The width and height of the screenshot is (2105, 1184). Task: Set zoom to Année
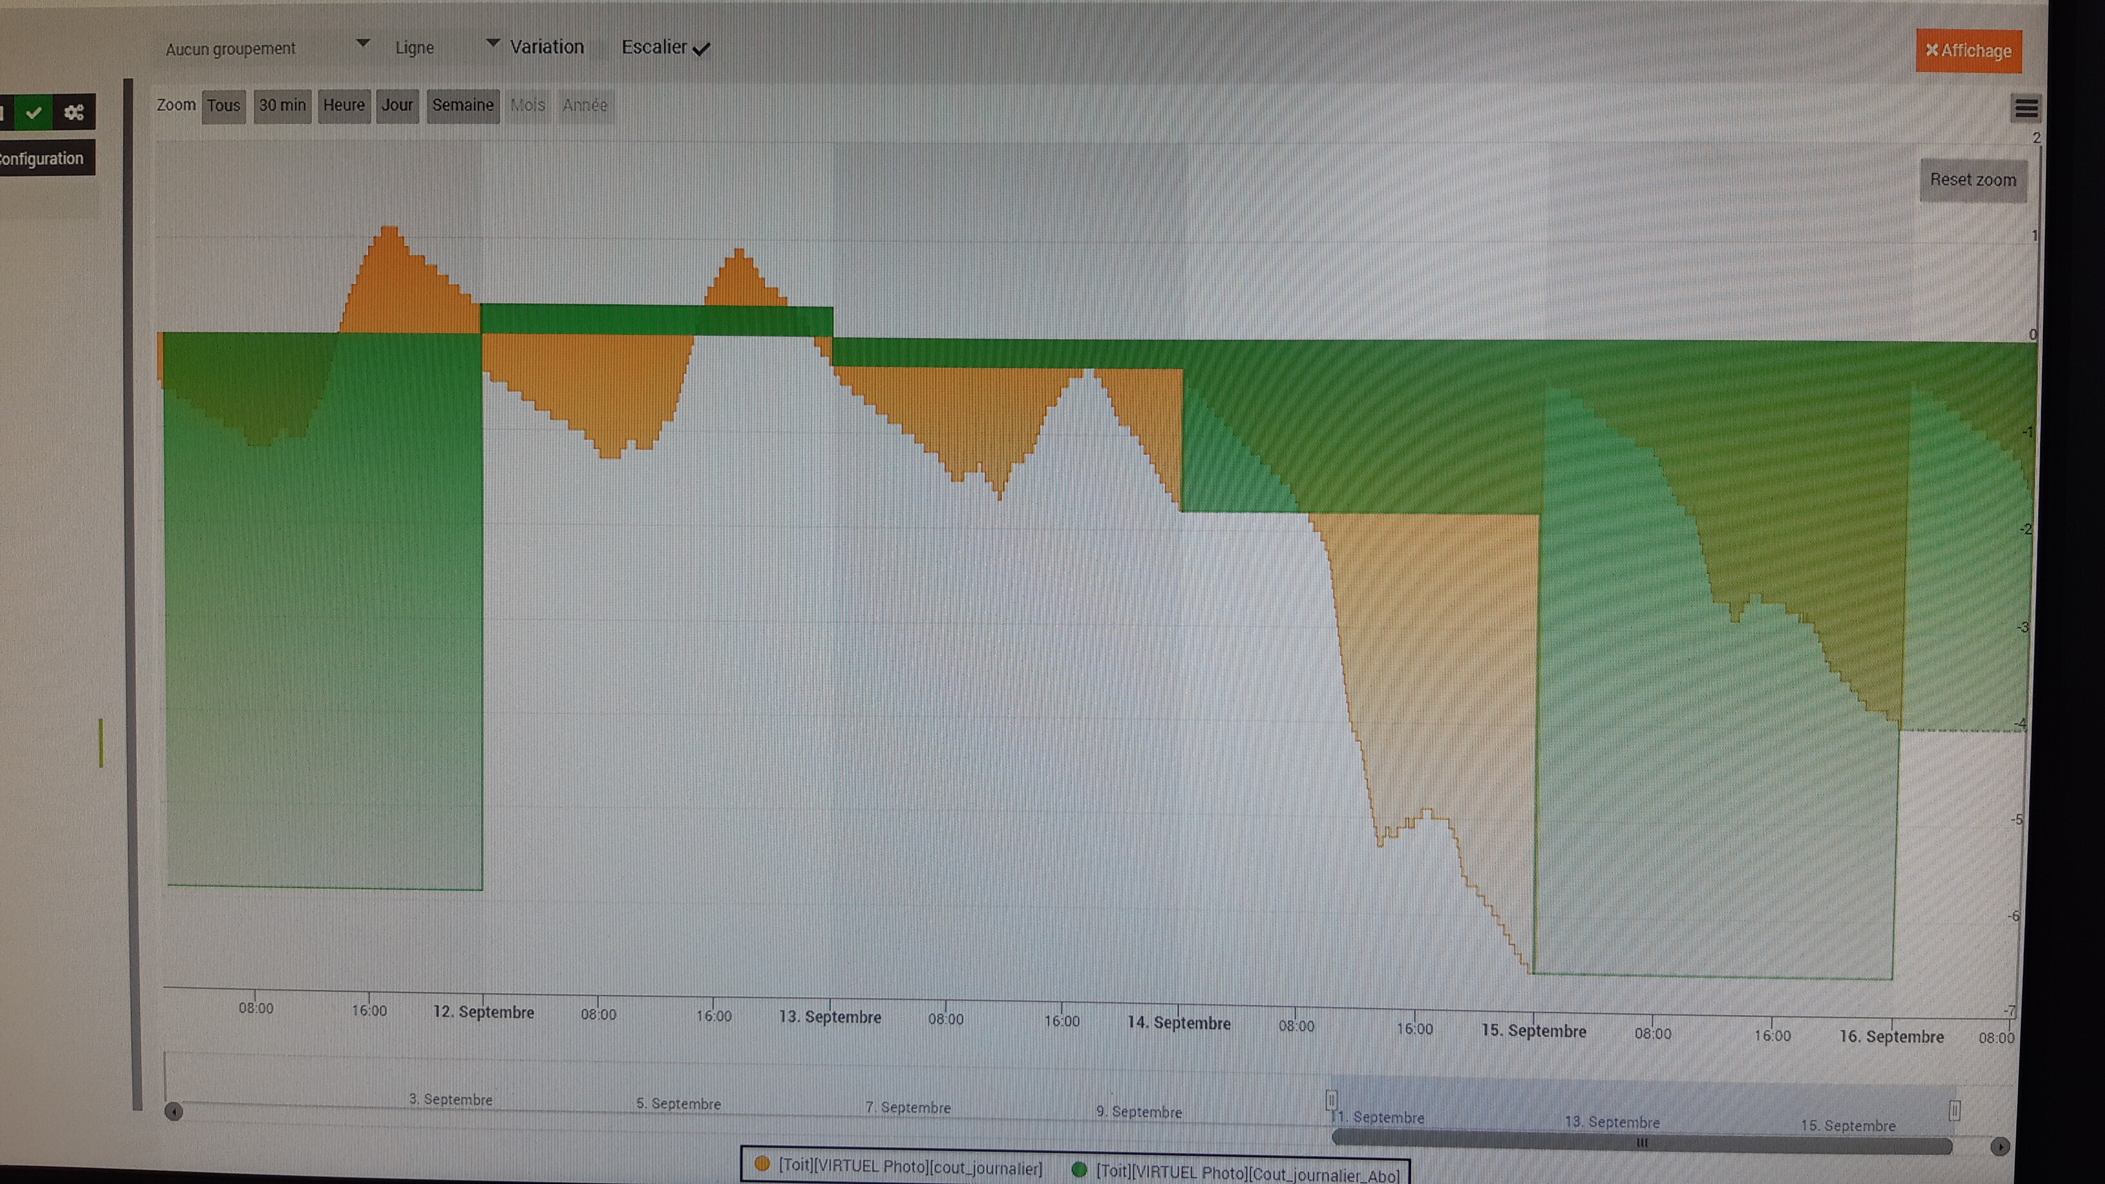(585, 105)
